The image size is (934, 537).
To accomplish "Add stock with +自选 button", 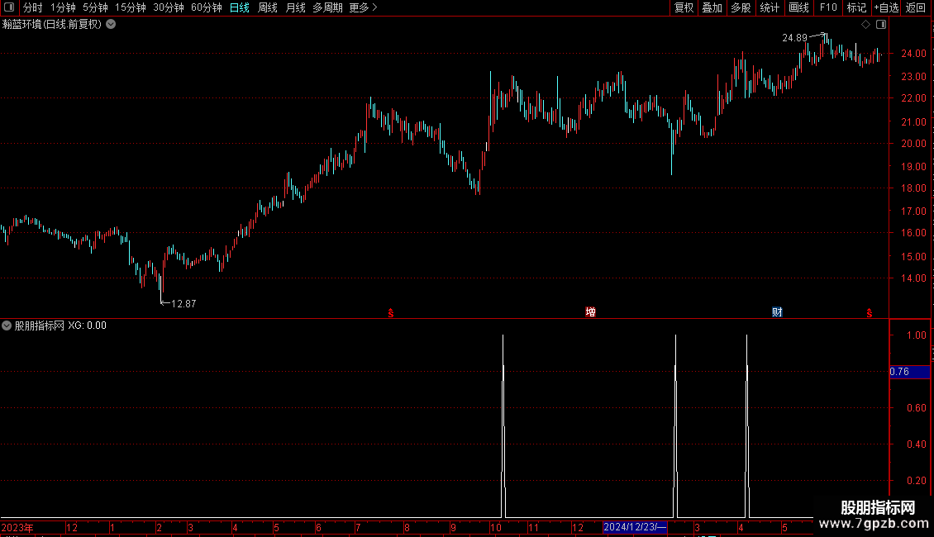I will [886, 7].
